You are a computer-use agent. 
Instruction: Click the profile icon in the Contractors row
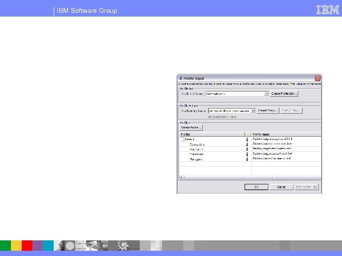coord(247,144)
